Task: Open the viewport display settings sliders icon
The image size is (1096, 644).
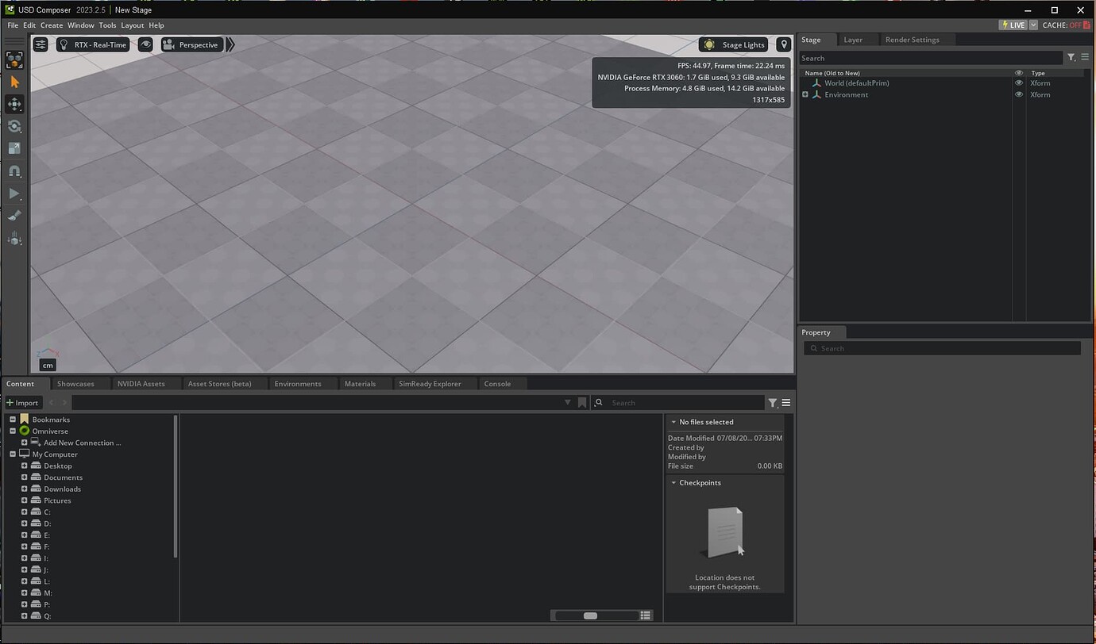Action: [x=40, y=44]
